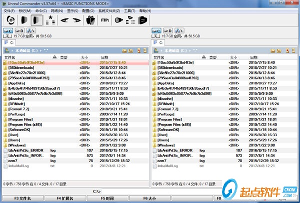Open the 帮助(H) menu
Image resolution: width=300 pixels, height=203 pixels.
pyautogui.click(x=145, y=11)
